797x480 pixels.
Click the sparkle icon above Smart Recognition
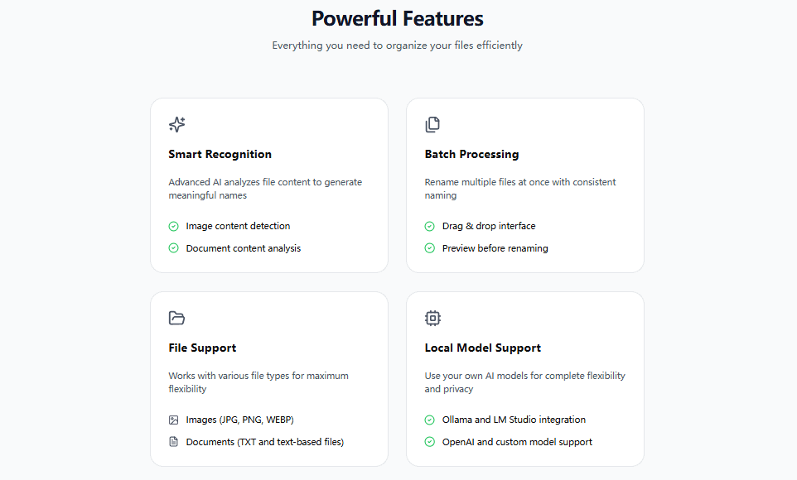click(x=176, y=125)
